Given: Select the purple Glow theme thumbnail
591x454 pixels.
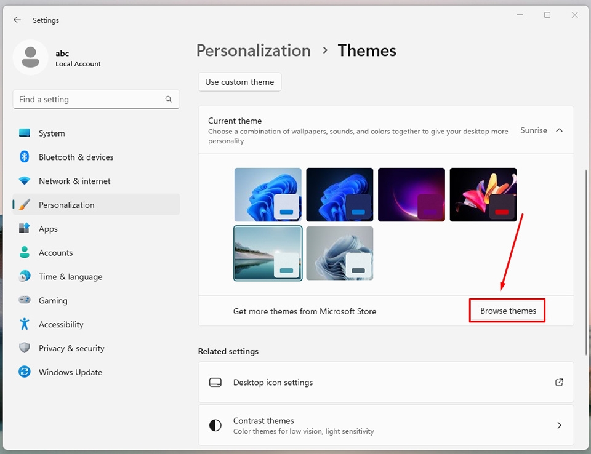Looking at the screenshot, I should click(x=411, y=194).
